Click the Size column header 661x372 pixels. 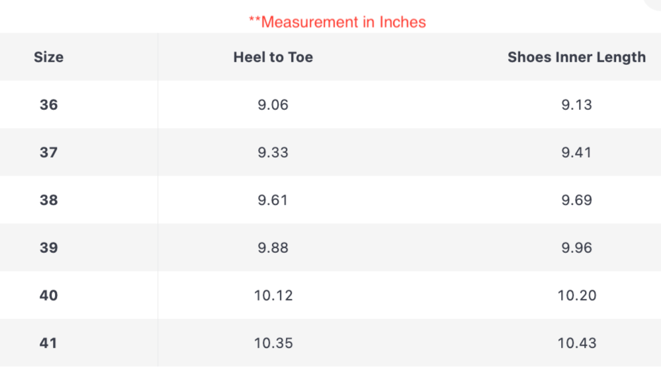[48, 57]
